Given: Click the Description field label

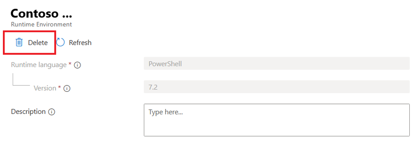Looking at the screenshot, I should point(28,111).
